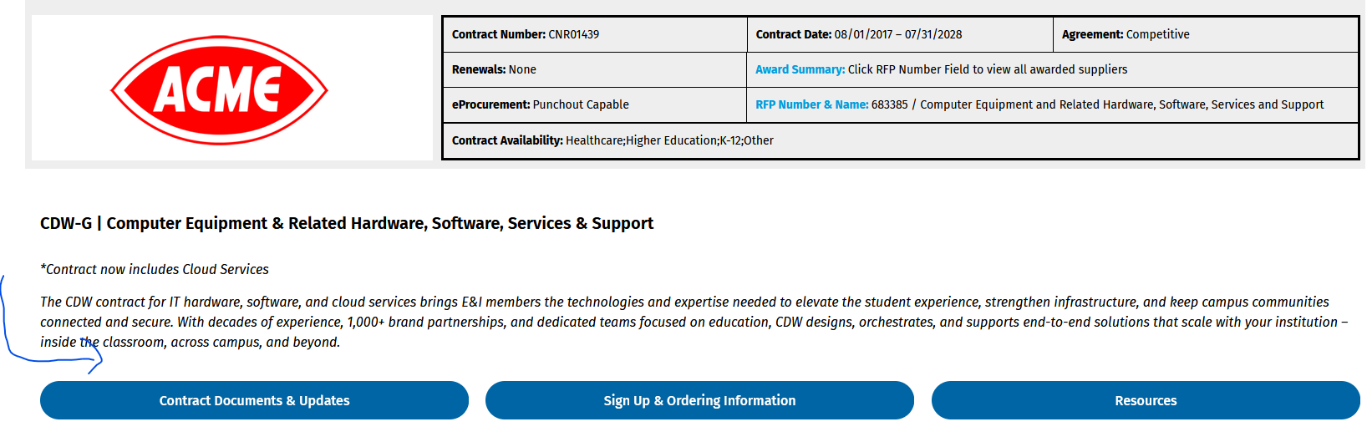Open the Resources section

click(1146, 400)
